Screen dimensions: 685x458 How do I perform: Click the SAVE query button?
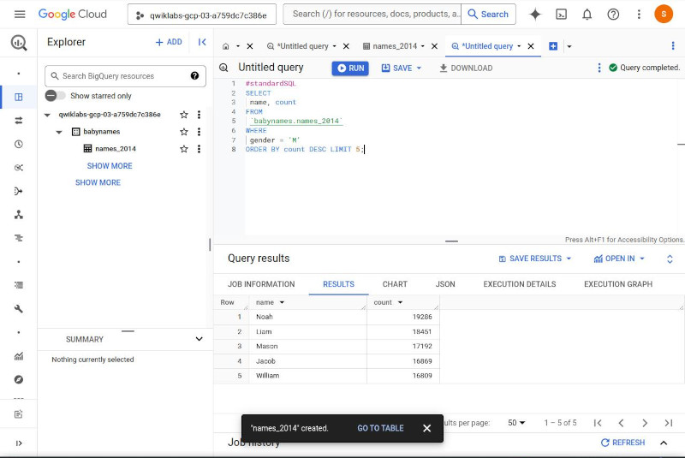396,68
